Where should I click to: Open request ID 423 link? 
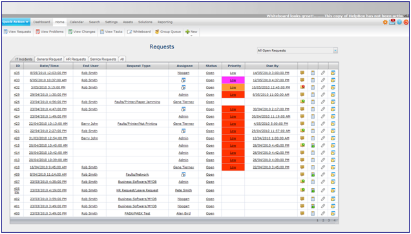[17, 123]
